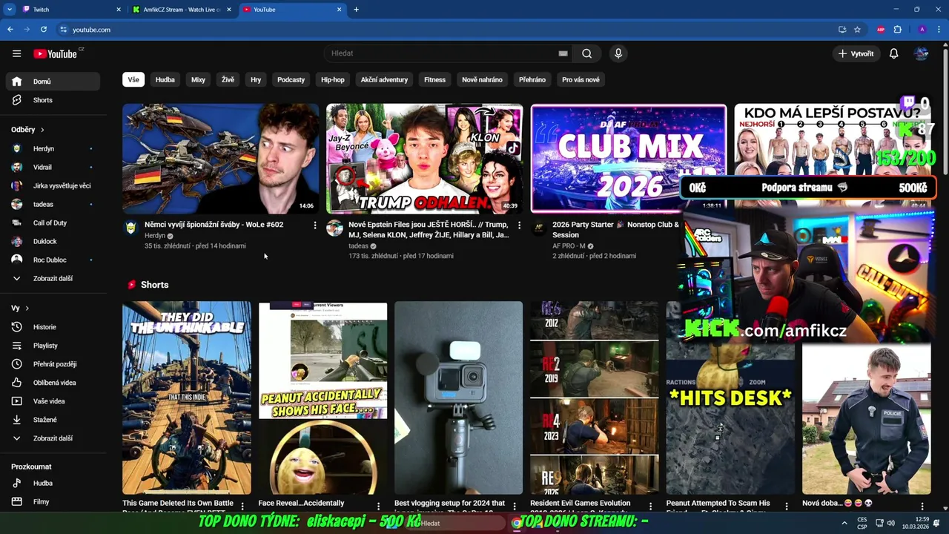Open Vidrail channel subscription
This screenshot has height=534, width=949.
53,167
